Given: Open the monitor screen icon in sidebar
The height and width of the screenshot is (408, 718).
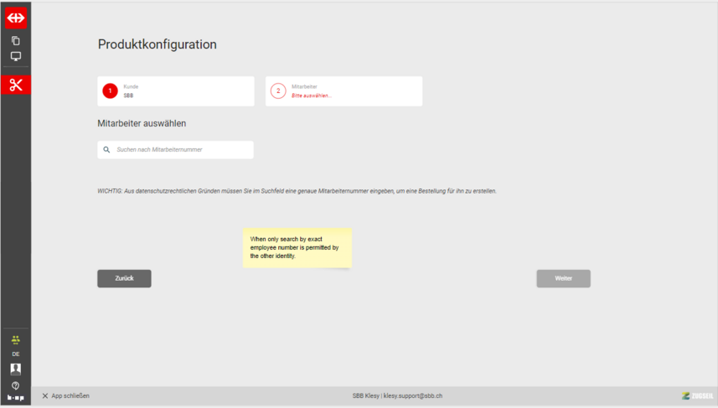Looking at the screenshot, I should click(15, 56).
